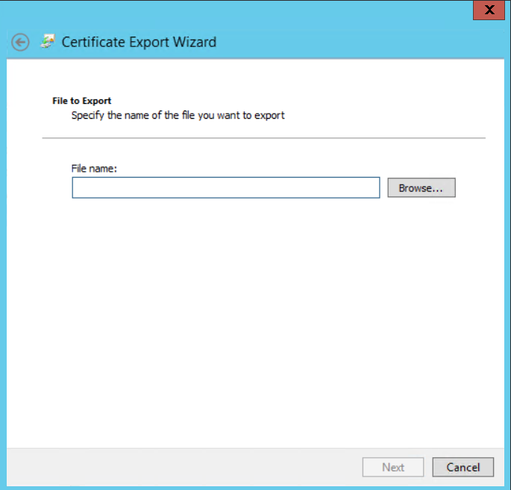Close the Certificate Export Wizard window
This screenshot has height=490, width=511.
(x=489, y=10)
